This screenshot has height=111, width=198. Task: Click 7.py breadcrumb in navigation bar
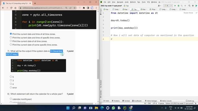(126, 6)
